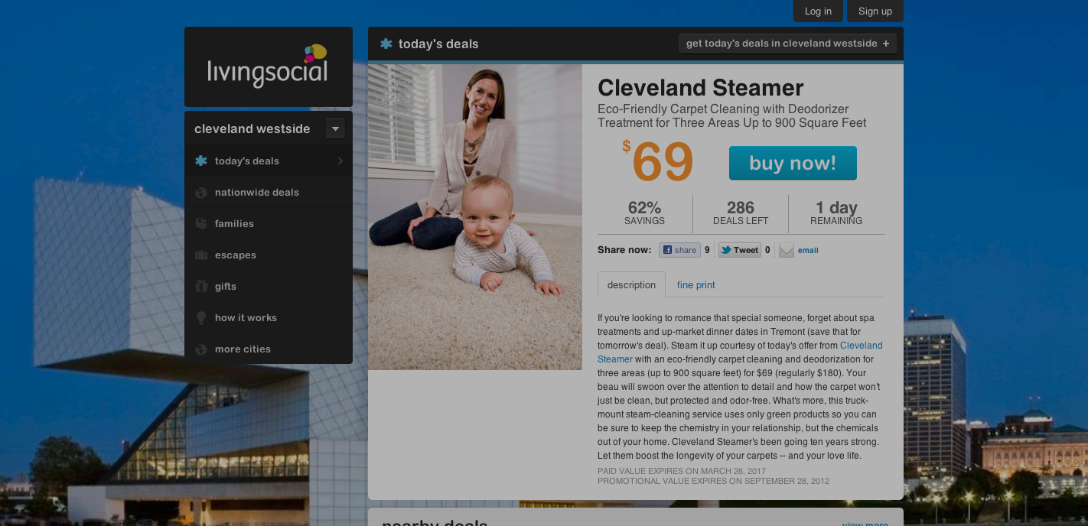Open the cleveland westside city dropdown
1088x526 pixels.
[335, 128]
